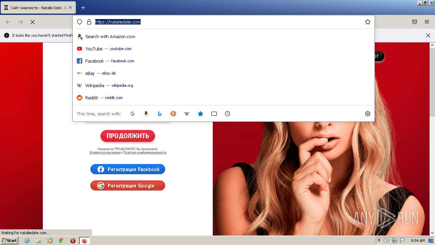Search history using clock icon
The image size is (435, 245).
(228, 114)
